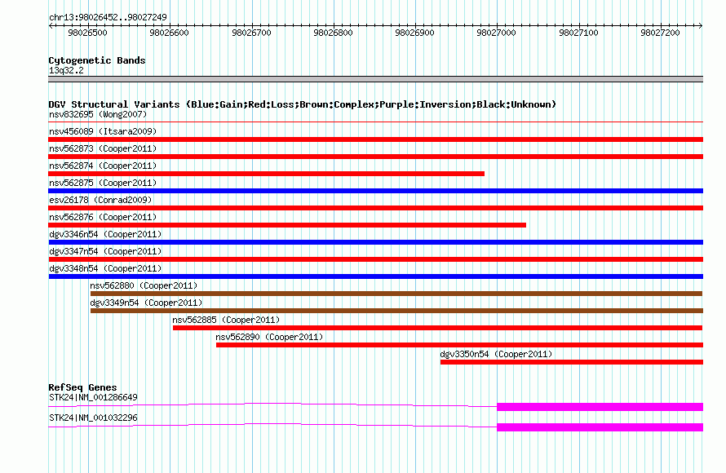Click the dgv3350n54 (Cooper2011) label
The width and height of the screenshot is (726, 473).
[x=496, y=354]
